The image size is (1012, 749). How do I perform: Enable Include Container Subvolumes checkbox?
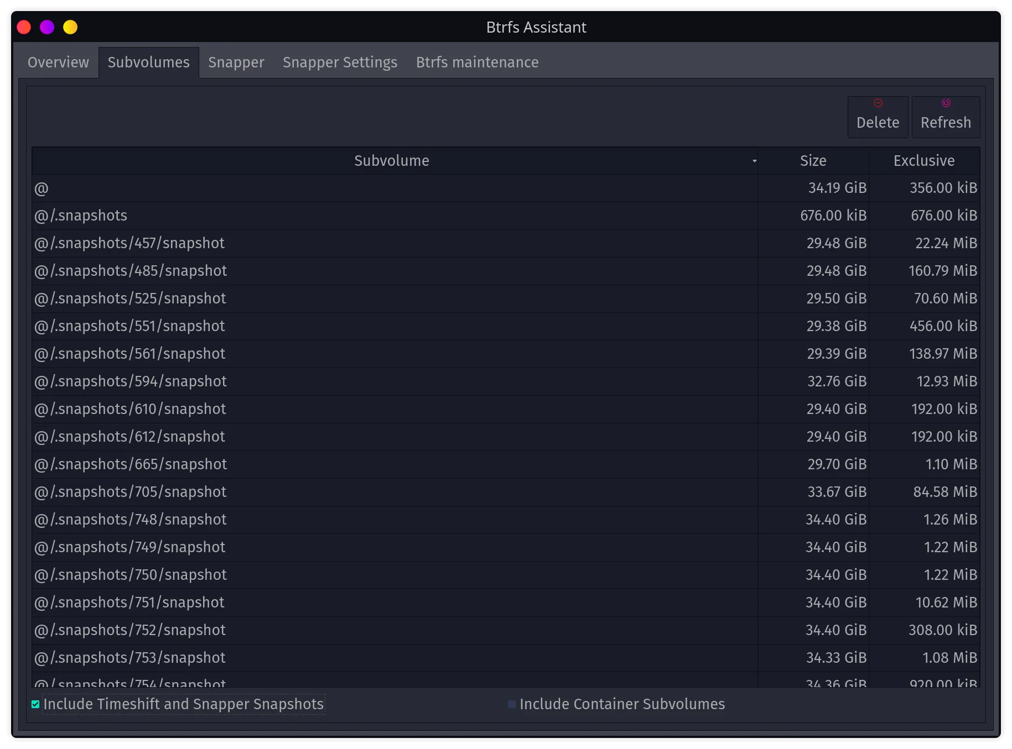[x=512, y=704]
